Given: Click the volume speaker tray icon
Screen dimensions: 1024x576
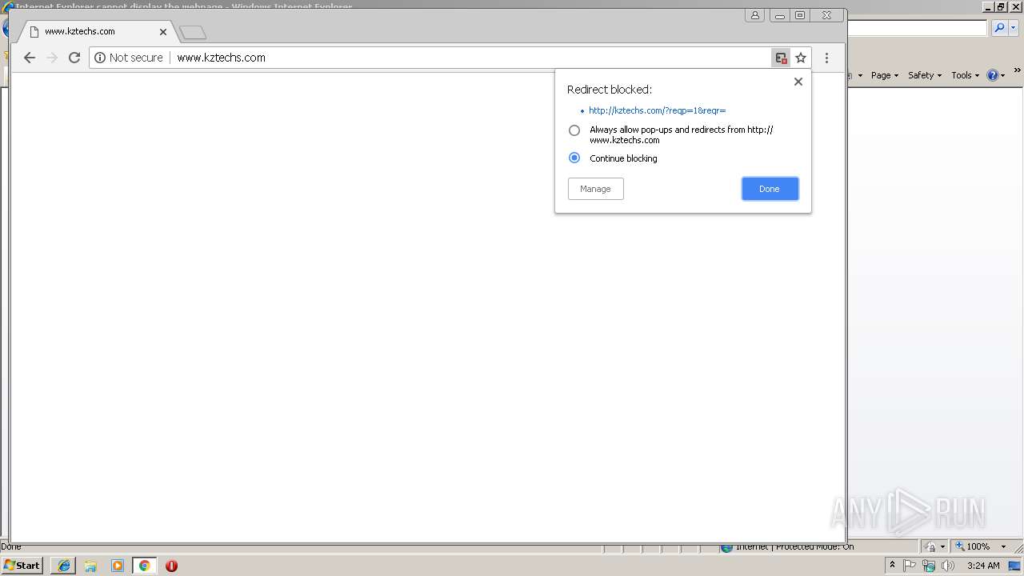Looking at the screenshot, I should tap(948, 566).
